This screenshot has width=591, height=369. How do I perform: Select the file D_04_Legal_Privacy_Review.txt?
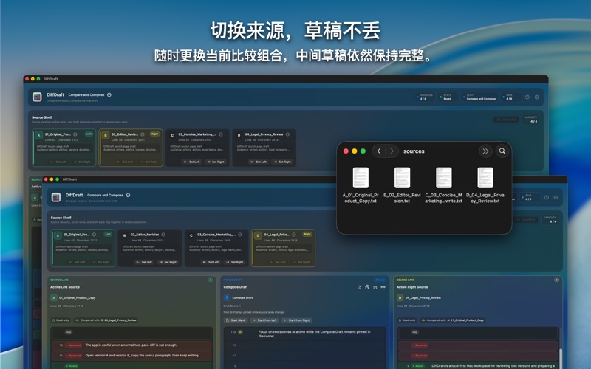485,186
